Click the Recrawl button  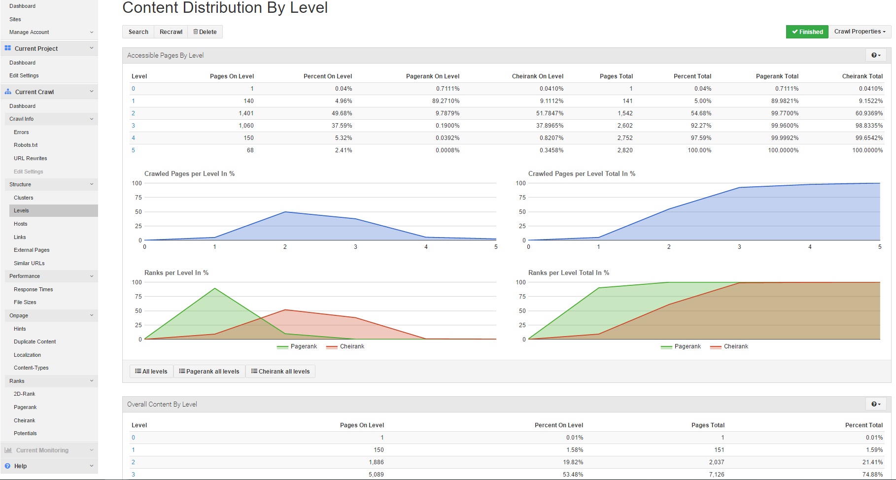click(171, 32)
